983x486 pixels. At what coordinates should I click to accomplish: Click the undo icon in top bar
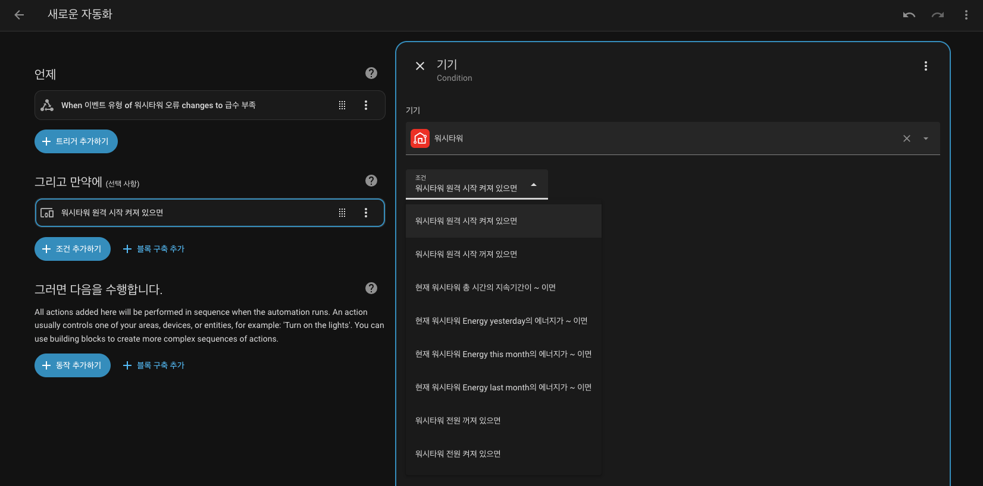pos(909,15)
